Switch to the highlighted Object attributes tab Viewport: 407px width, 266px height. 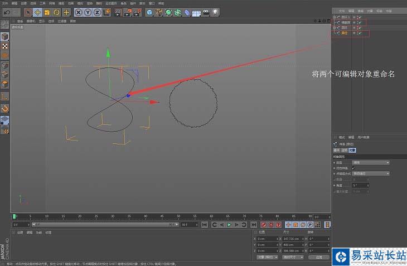click(x=352, y=150)
